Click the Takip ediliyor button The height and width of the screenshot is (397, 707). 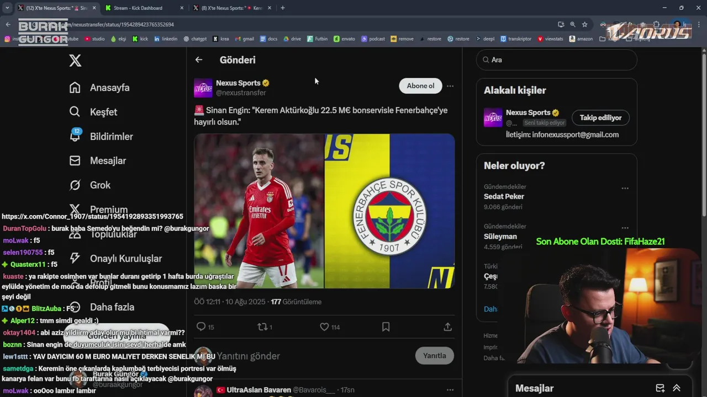[x=600, y=117]
